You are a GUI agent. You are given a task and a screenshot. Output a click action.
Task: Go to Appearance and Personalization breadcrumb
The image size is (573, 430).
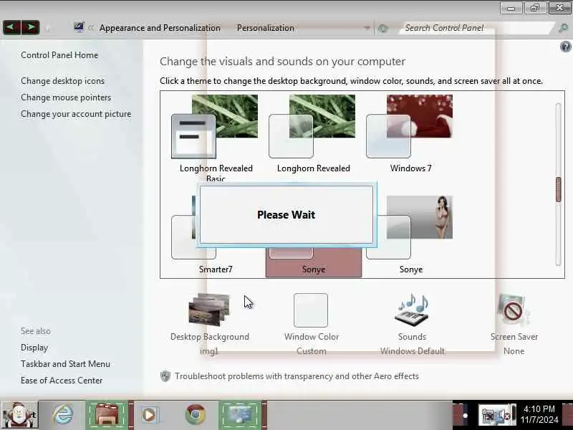coord(160,28)
